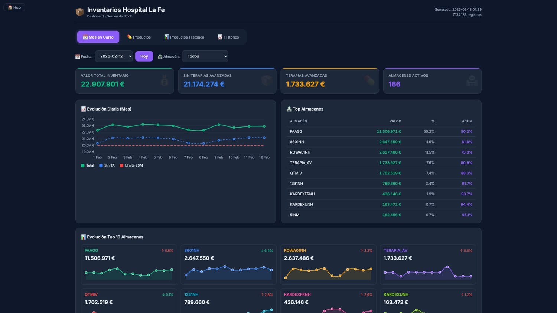Click the 22.907.901 € total inventory value
557x313 pixels.
coord(102,84)
